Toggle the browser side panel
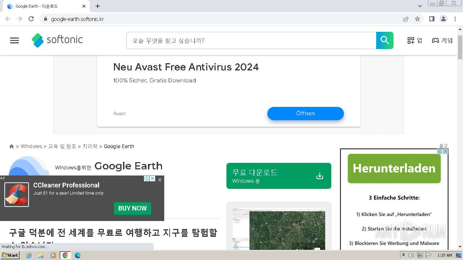The image size is (463, 260). 432,19
